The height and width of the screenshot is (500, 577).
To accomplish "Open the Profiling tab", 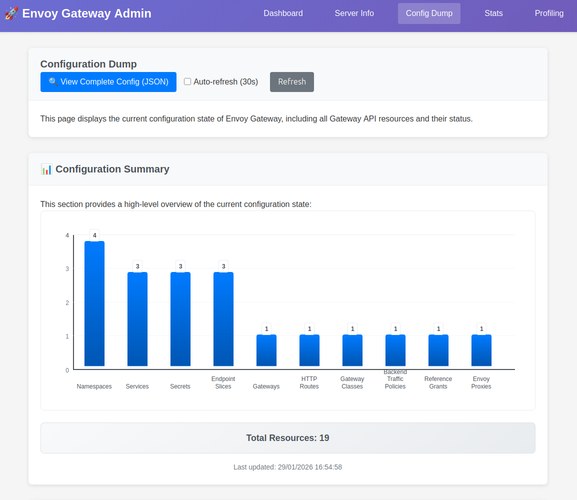I will [549, 13].
